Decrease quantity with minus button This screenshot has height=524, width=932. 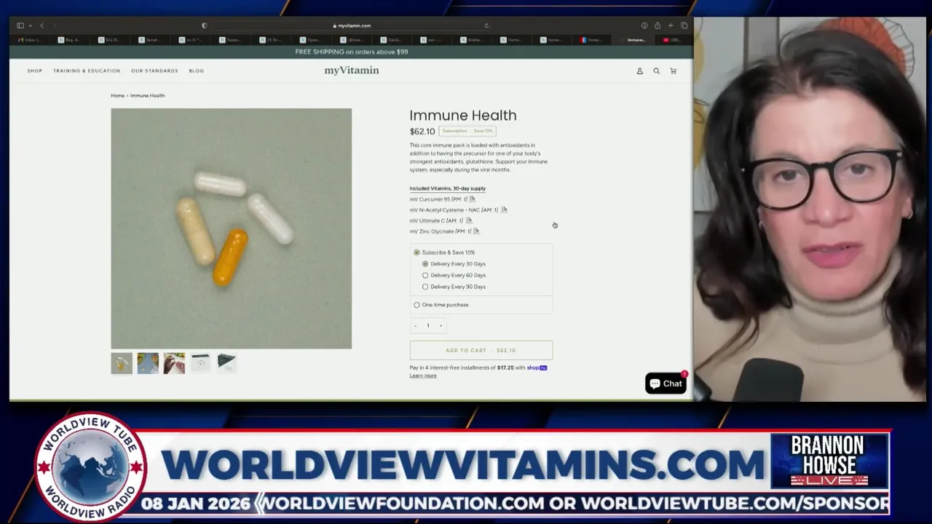pyautogui.click(x=415, y=325)
